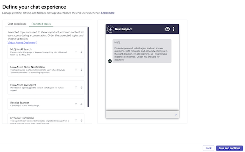Move Dynamic Translation topic down

point(81,121)
